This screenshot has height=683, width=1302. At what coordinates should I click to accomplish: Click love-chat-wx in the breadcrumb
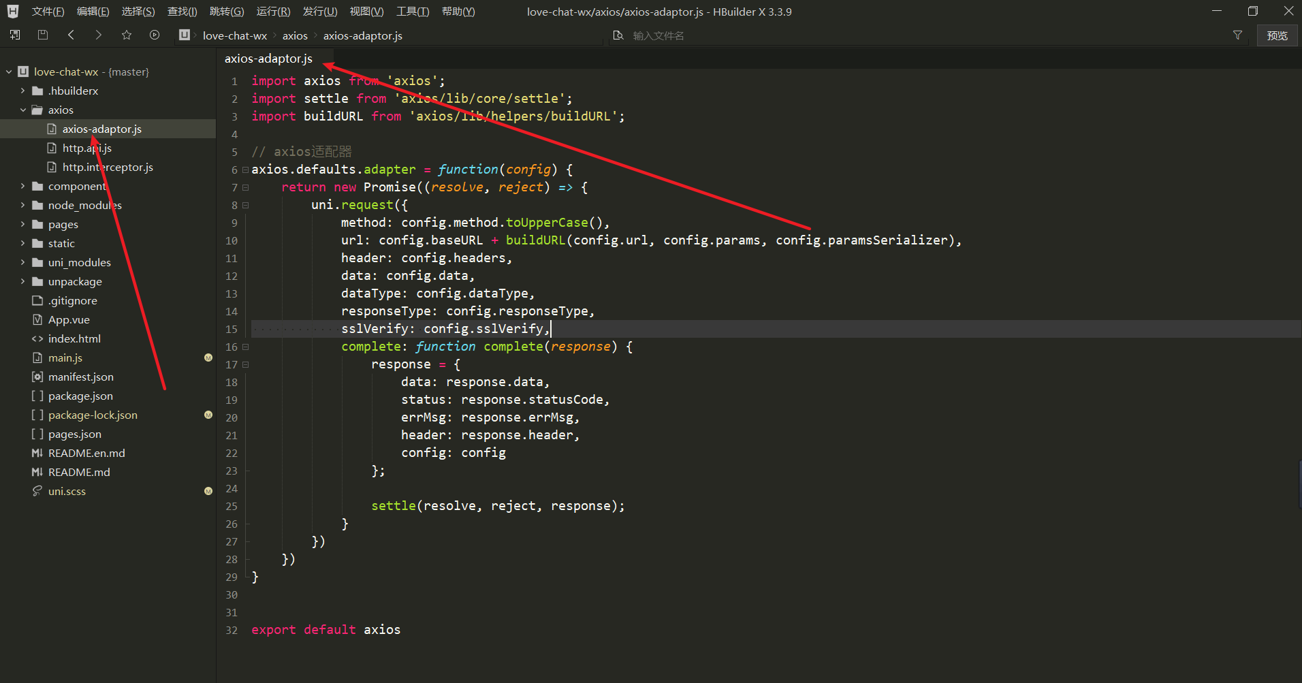(x=235, y=35)
